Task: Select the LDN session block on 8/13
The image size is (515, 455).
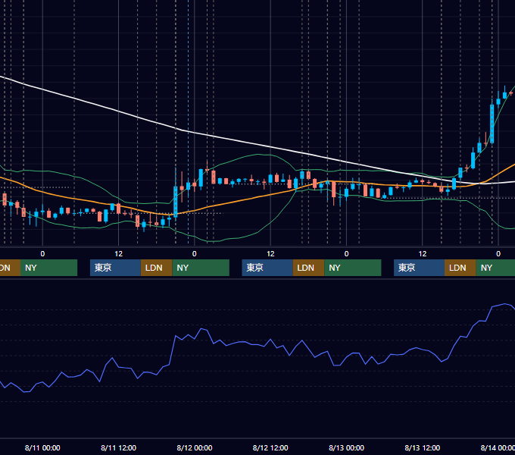Action: [460, 268]
